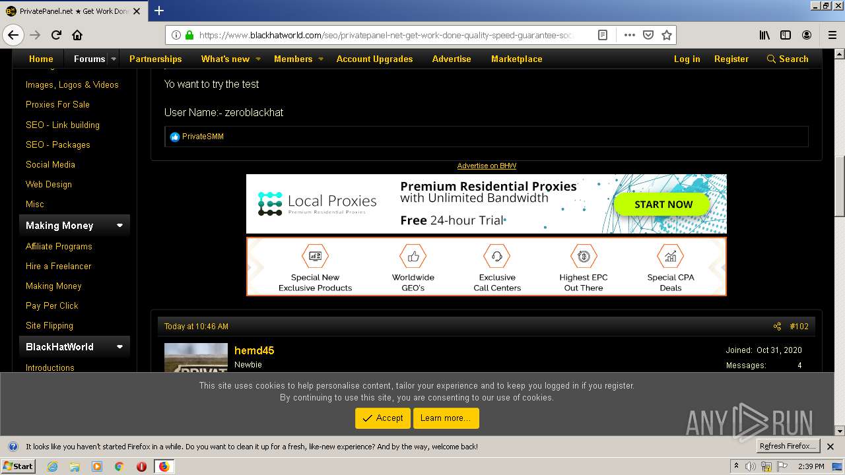Click the URL address field
This screenshot has height=475, width=845.
tap(386, 35)
